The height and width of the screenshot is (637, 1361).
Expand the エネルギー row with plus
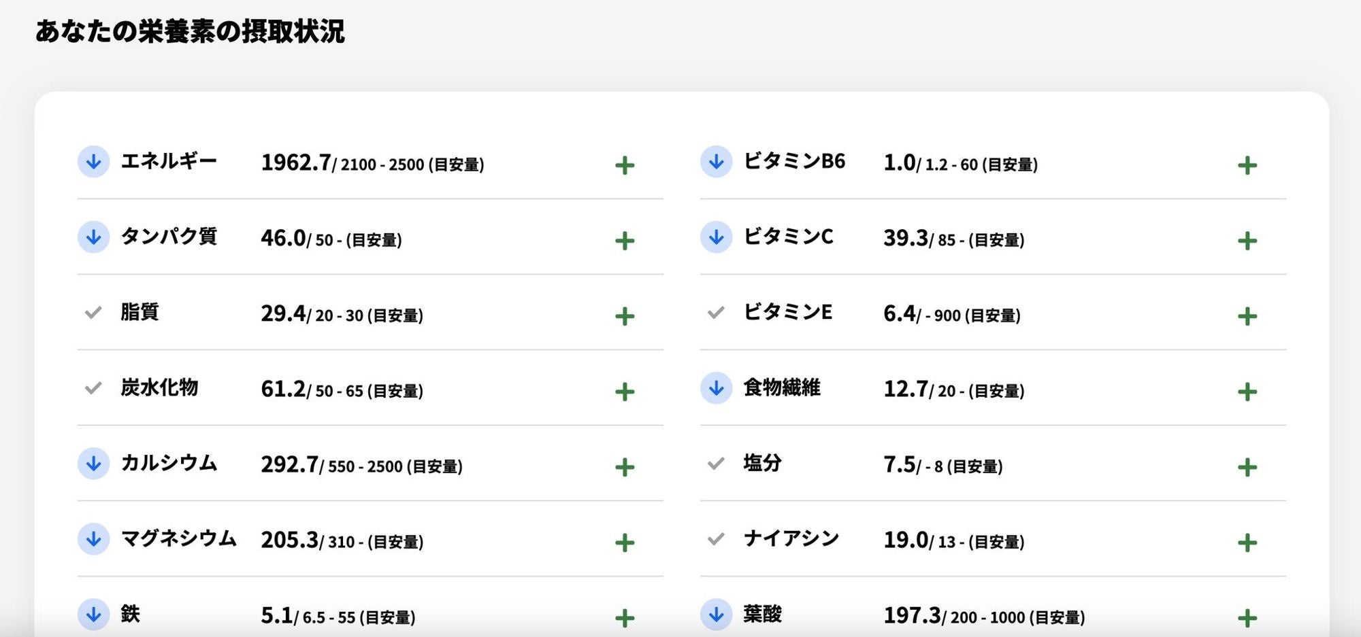point(625,165)
